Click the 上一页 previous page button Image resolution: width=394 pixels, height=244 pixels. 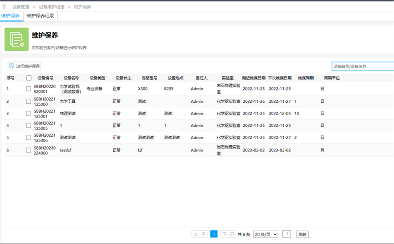click(199, 234)
